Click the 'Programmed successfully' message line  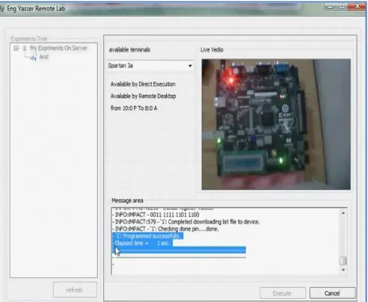[148, 236]
